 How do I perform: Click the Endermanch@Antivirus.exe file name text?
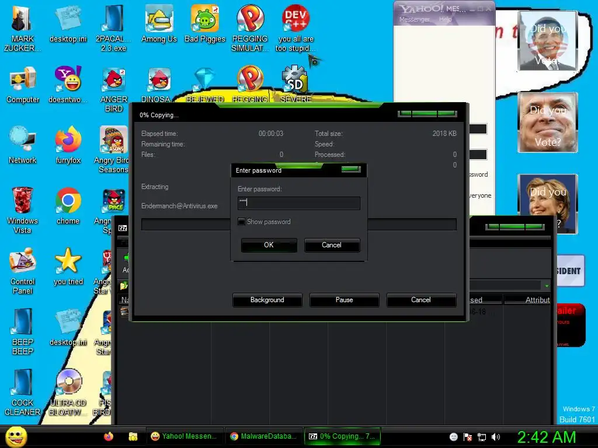pos(179,206)
